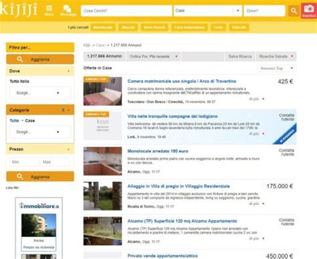Select the Brevi Periodi popular search chip
Viewport: 317px width, 259px height.
click(154, 27)
